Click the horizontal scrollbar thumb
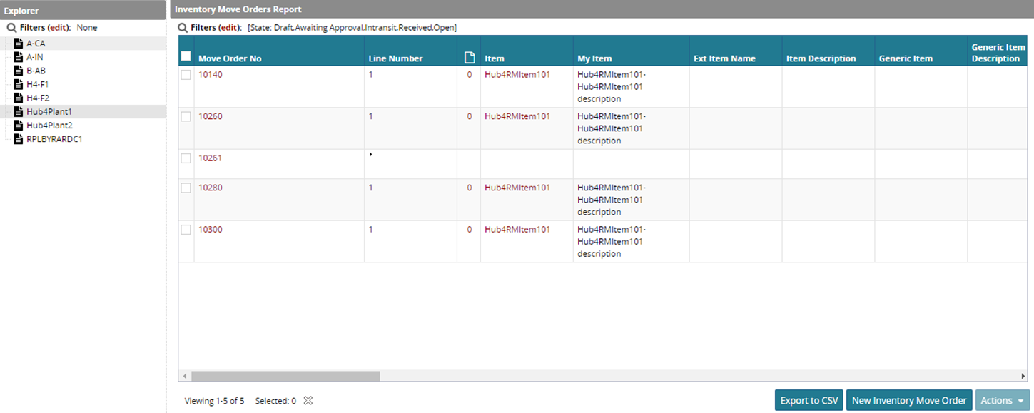Image resolution: width=1034 pixels, height=413 pixels. [x=285, y=376]
